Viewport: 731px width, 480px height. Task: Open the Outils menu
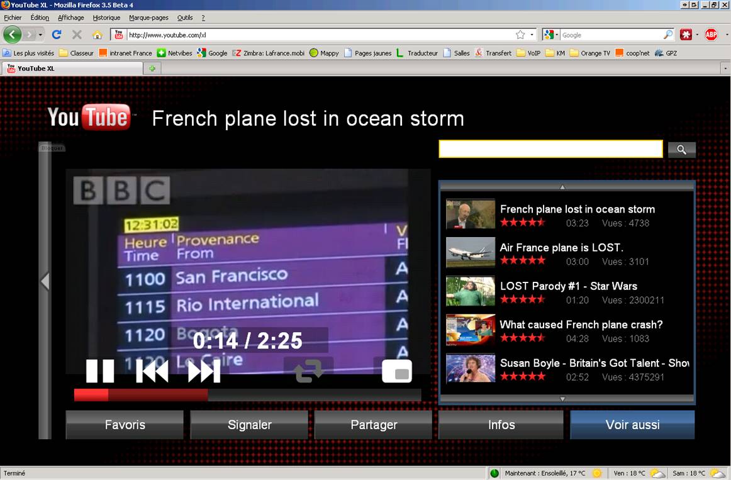184,18
